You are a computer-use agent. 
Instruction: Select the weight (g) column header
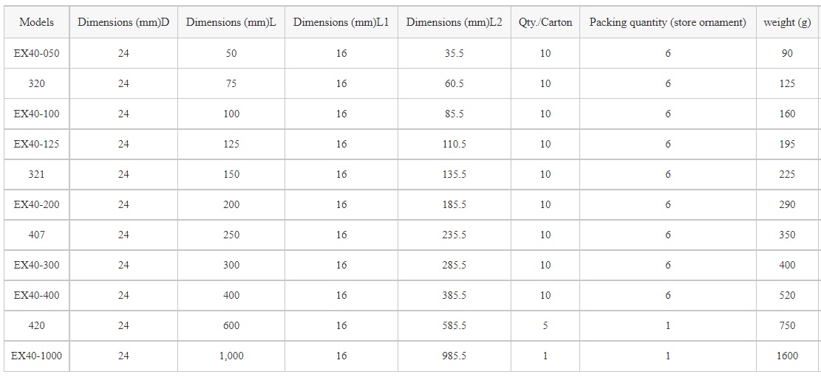(787, 22)
